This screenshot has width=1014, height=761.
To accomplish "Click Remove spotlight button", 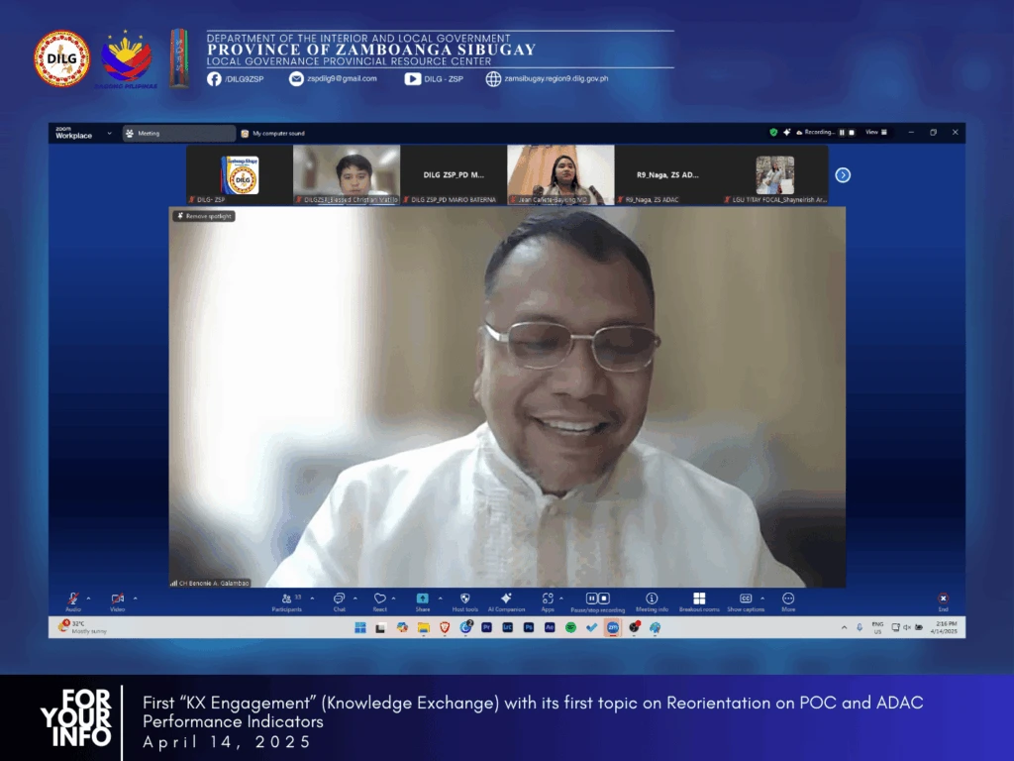I will (x=204, y=216).
